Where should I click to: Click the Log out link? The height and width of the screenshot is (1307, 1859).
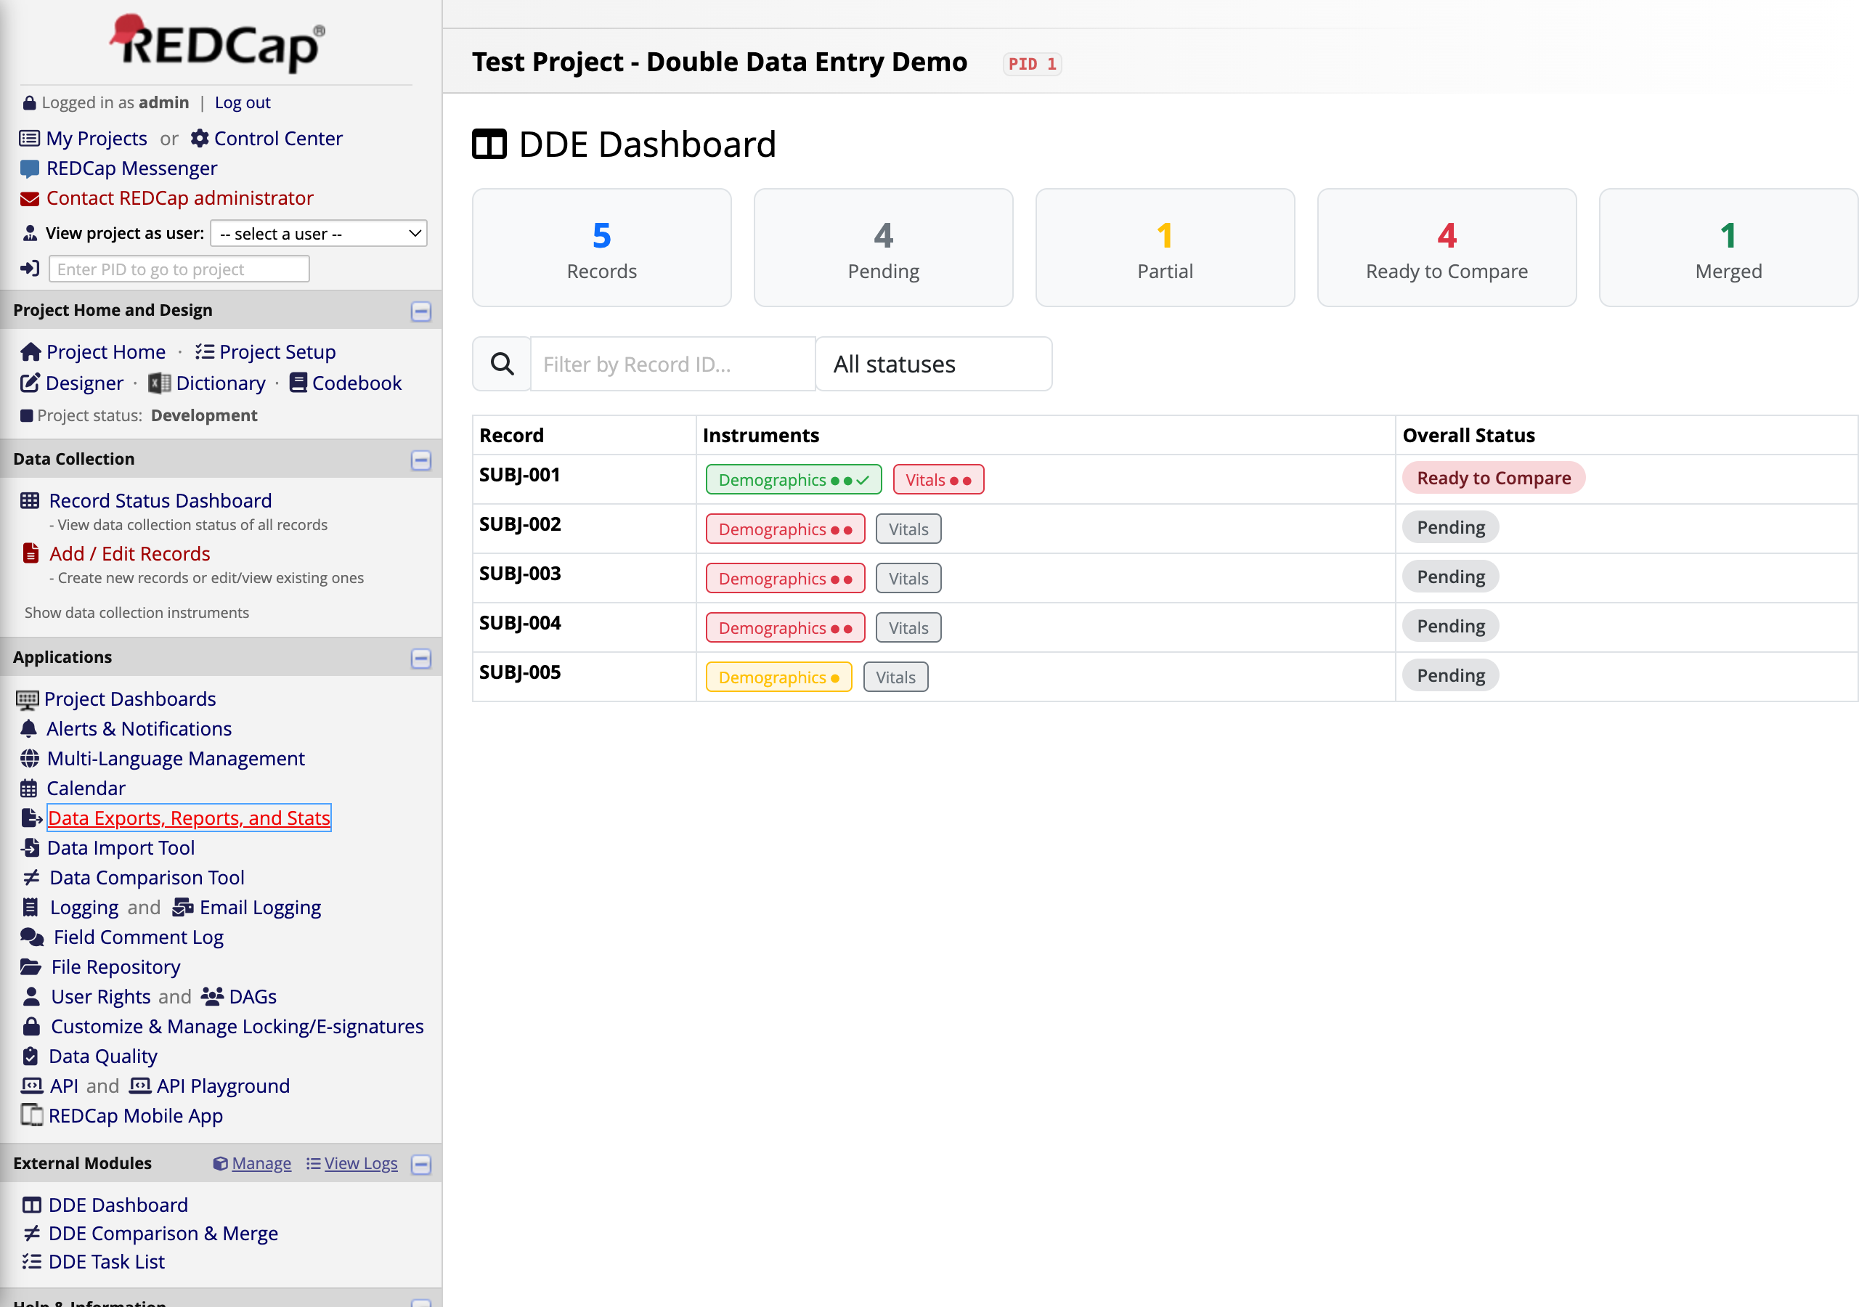tap(243, 103)
